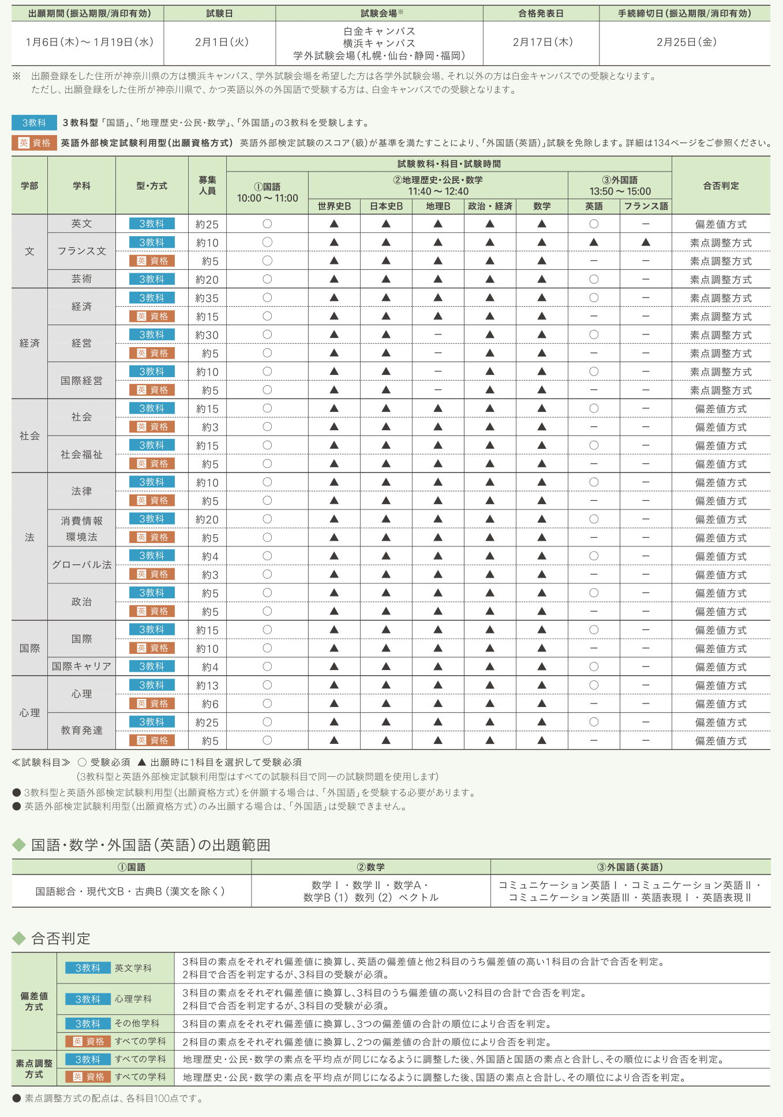Click '約13' quota in the 心理 3教科 row
This screenshot has width=783, height=1117.
point(207,686)
